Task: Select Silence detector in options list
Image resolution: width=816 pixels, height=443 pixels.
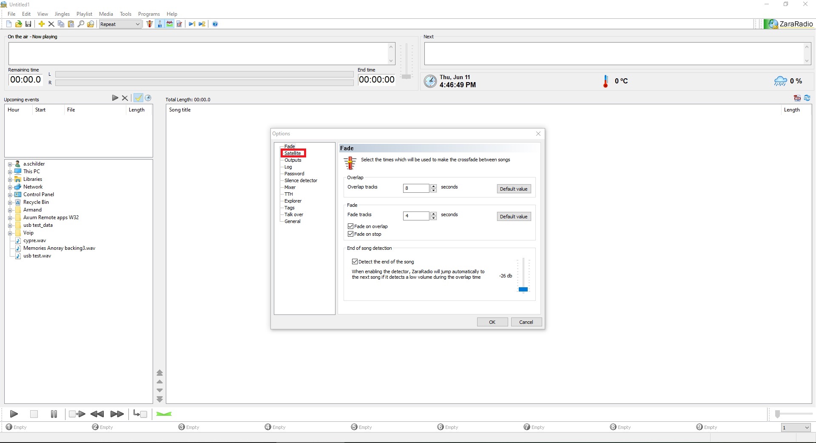Action: 301,180
